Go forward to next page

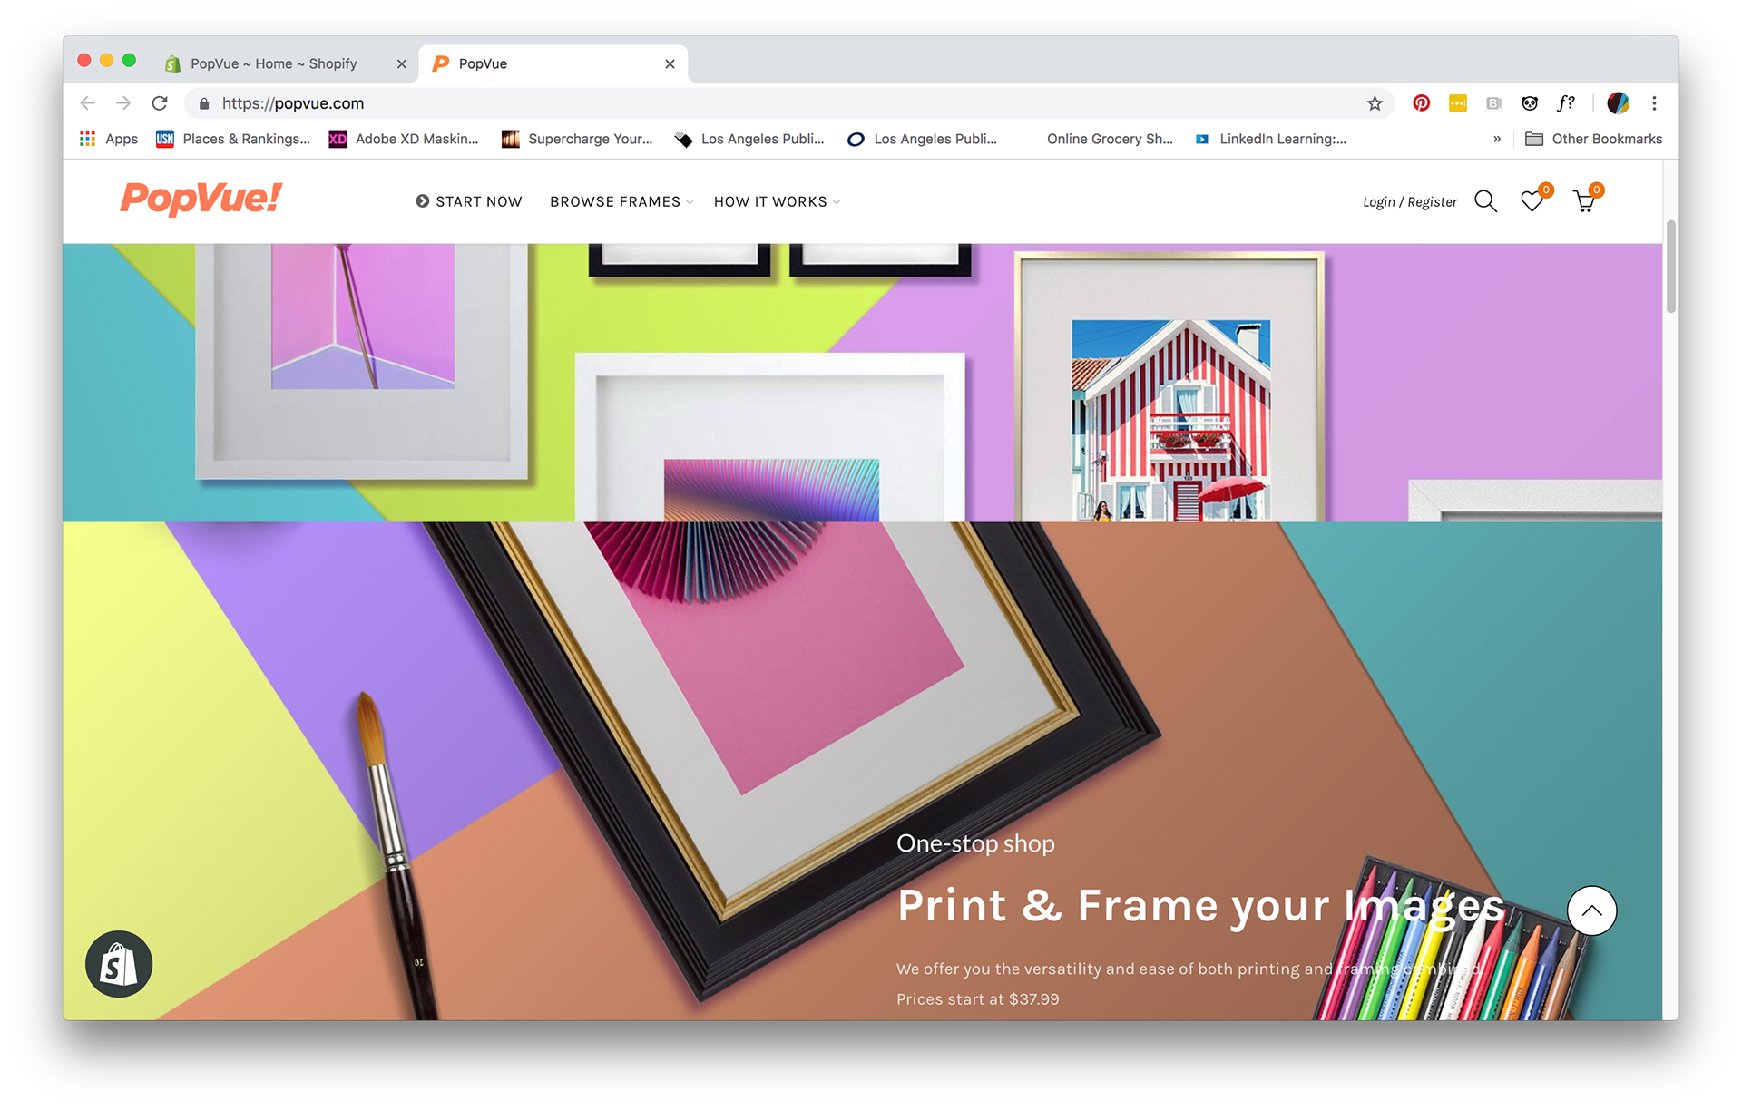(123, 103)
